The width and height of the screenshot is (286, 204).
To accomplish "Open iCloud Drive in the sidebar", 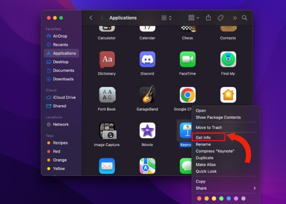I will 61,97.
